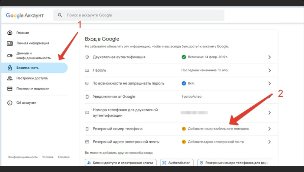
Task: Open chevron of Номера телефонов для двухэтапной аутентификации
Action: point(270,113)
